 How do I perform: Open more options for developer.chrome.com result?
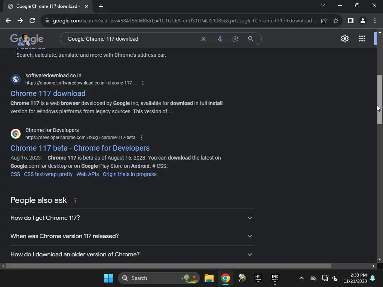coord(142,138)
